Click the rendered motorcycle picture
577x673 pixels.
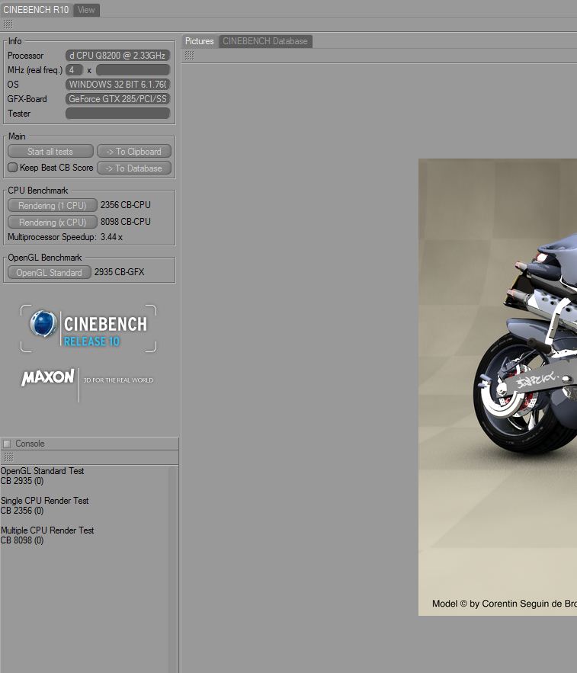click(x=498, y=387)
